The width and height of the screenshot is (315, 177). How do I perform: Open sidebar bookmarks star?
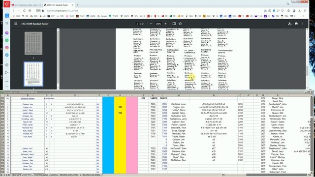point(6,23)
